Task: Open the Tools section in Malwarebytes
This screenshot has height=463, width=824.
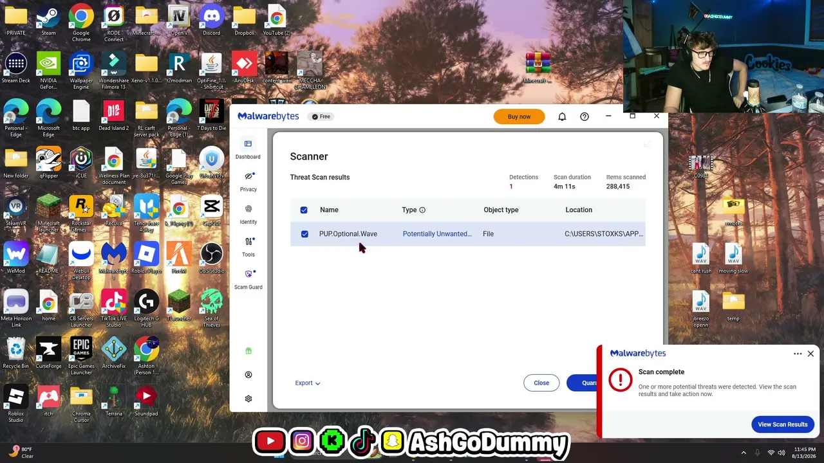Action: [x=248, y=247]
